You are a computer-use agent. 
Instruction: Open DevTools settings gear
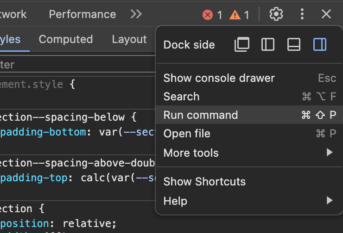pos(276,14)
